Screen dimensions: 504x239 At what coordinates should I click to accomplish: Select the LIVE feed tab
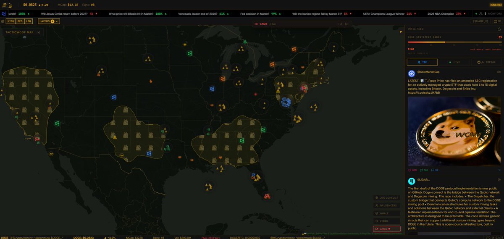454,62
